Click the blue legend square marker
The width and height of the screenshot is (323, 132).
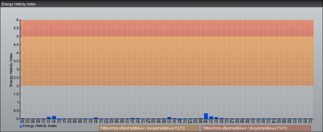21,126
